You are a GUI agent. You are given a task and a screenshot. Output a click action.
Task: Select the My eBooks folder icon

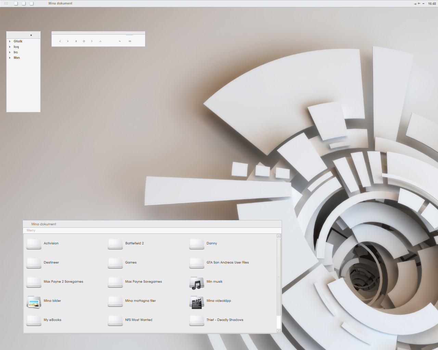(34, 320)
